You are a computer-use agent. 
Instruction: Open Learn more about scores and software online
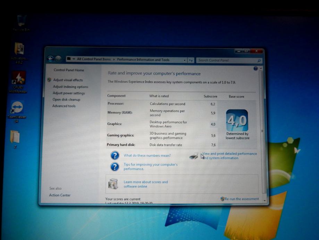tap(146, 184)
